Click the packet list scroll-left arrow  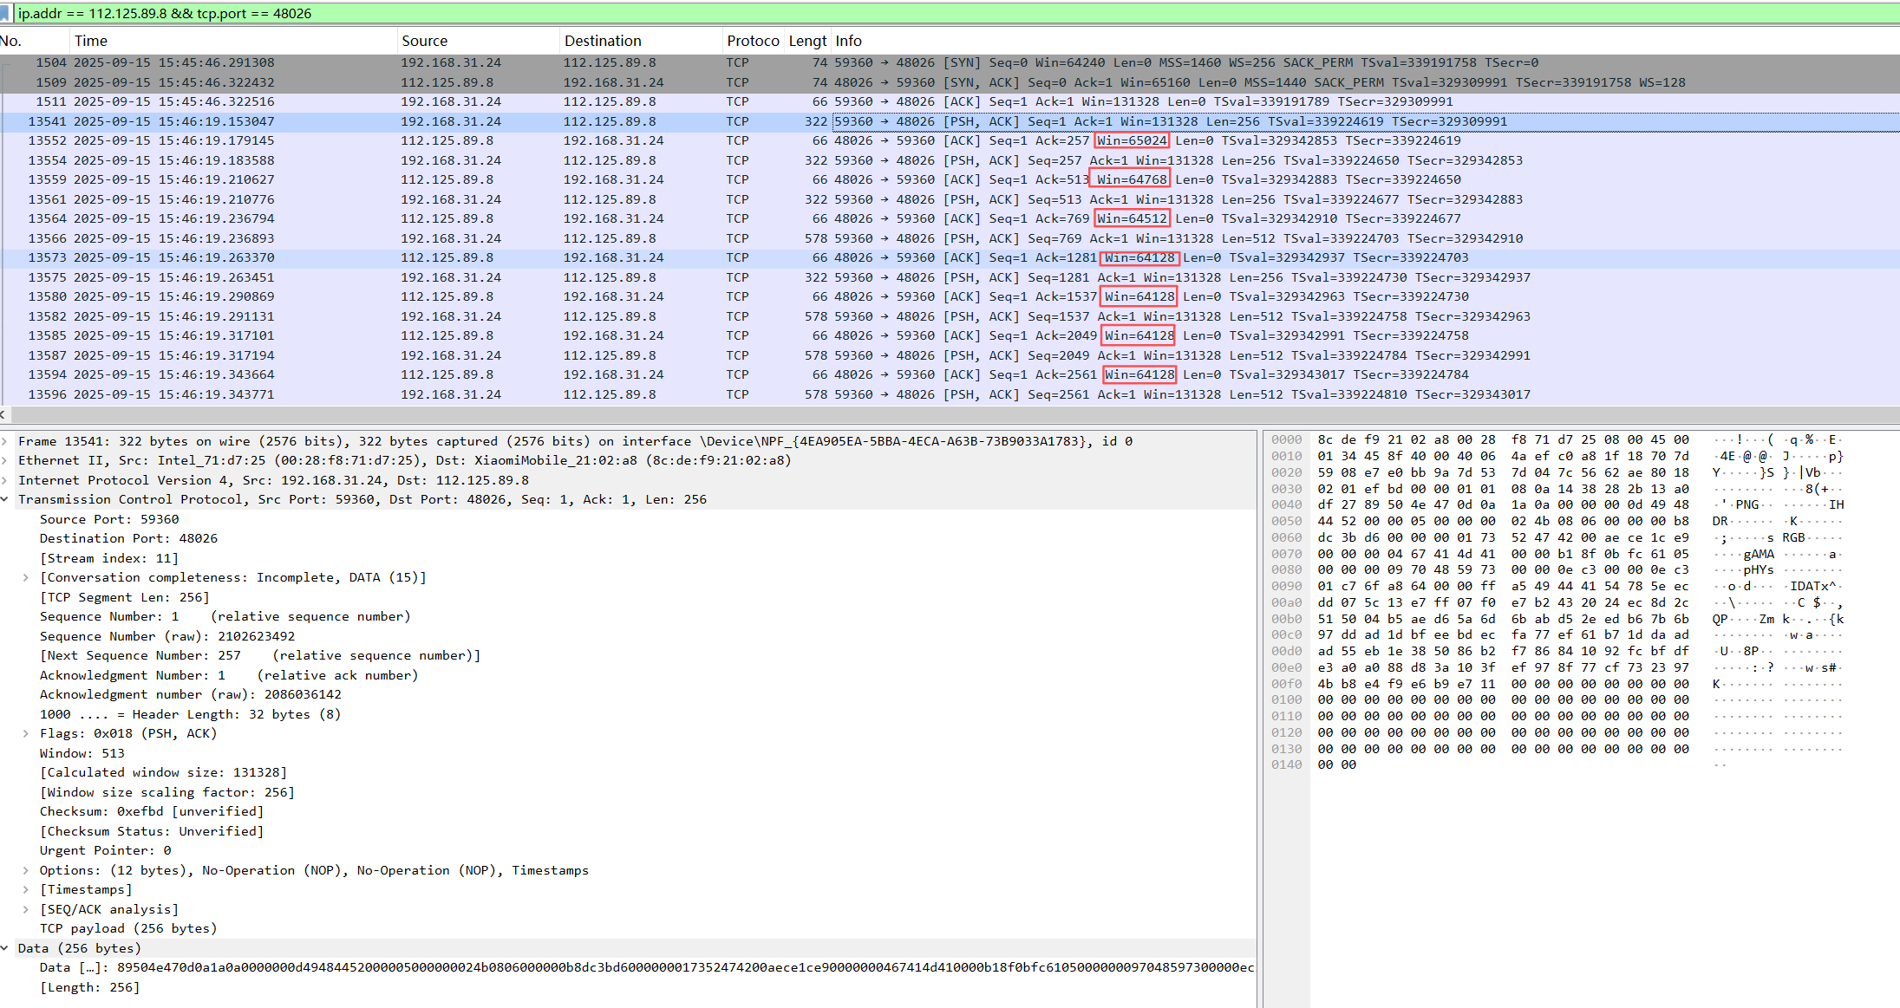point(4,414)
